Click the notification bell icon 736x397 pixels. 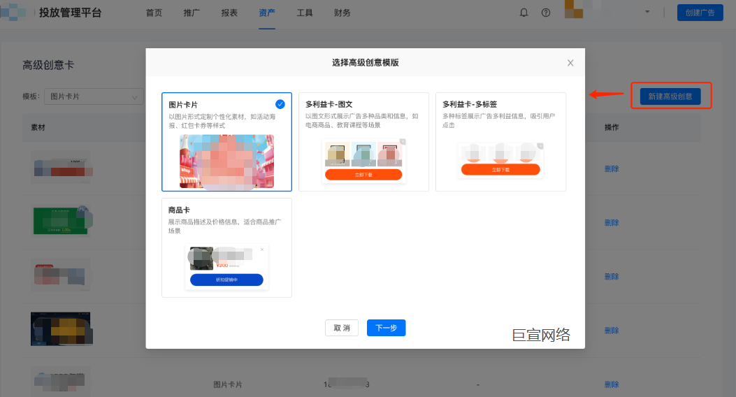[x=524, y=13]
